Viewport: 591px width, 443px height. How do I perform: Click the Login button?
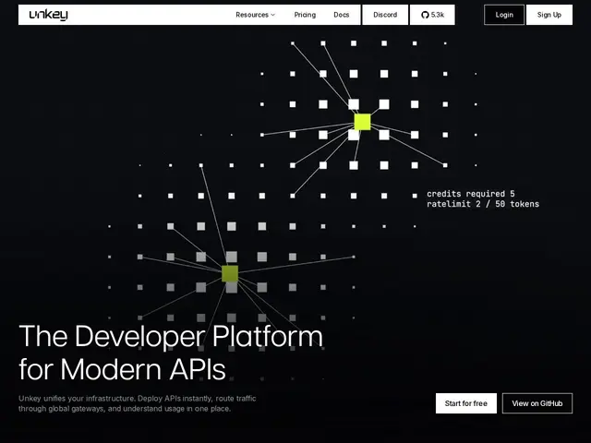[x=504, y=15]
